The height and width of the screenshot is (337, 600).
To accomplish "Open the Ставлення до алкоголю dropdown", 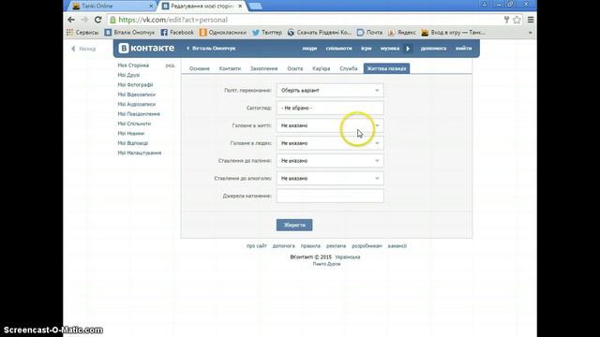I will click(330, 179).
